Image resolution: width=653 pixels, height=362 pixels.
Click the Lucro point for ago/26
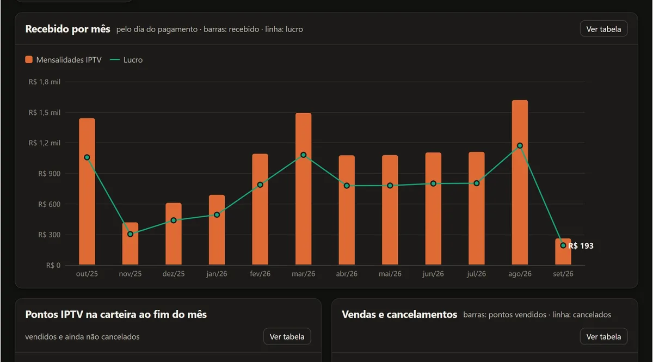tap(520, 146)
